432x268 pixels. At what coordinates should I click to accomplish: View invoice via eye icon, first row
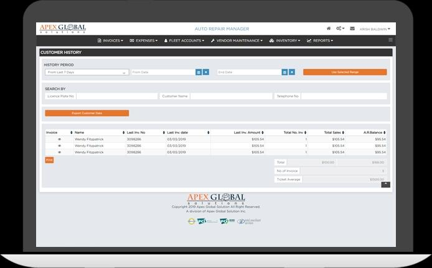59,139
